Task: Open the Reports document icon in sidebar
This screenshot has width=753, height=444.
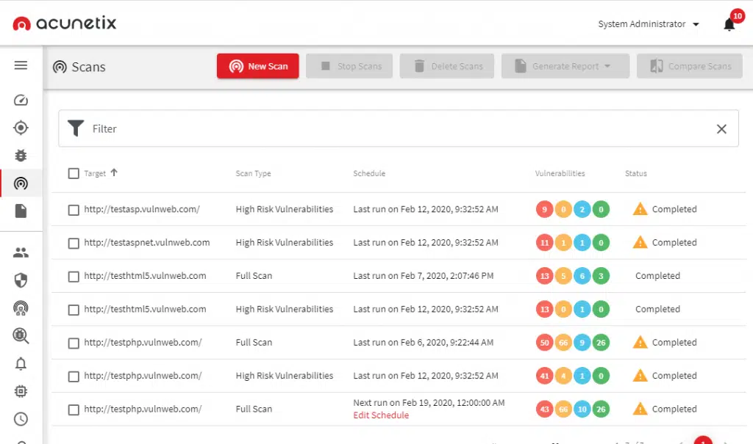Action: 21,211
